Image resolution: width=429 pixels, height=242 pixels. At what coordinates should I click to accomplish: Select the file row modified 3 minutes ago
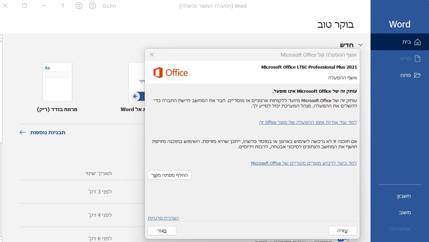(x=82, y=192)
